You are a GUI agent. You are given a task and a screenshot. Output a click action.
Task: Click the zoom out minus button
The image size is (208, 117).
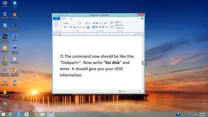124,91
